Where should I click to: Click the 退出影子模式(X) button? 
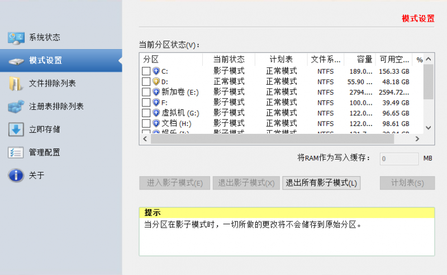click(246, 183)
